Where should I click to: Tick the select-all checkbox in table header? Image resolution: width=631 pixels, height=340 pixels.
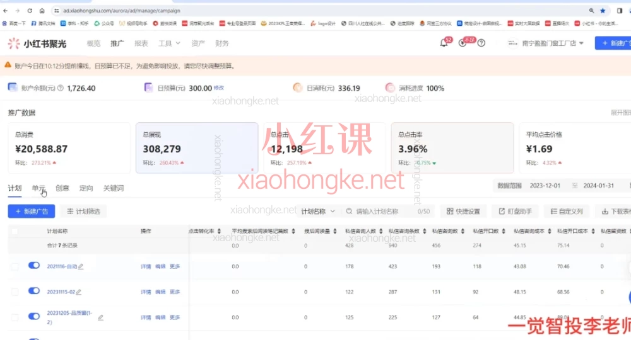(15, 232)
